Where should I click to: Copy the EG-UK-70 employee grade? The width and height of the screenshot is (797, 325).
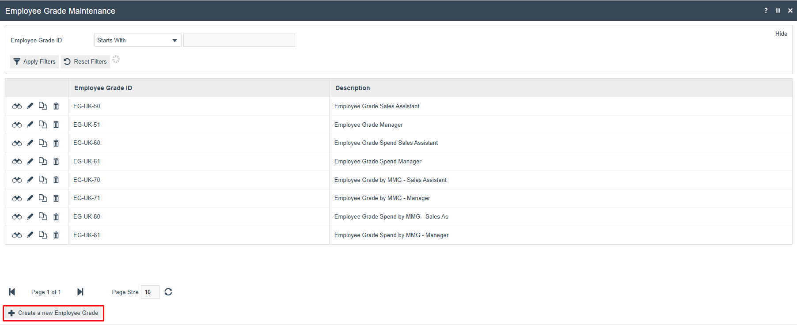pyautogui.click(x=43, y=180)
